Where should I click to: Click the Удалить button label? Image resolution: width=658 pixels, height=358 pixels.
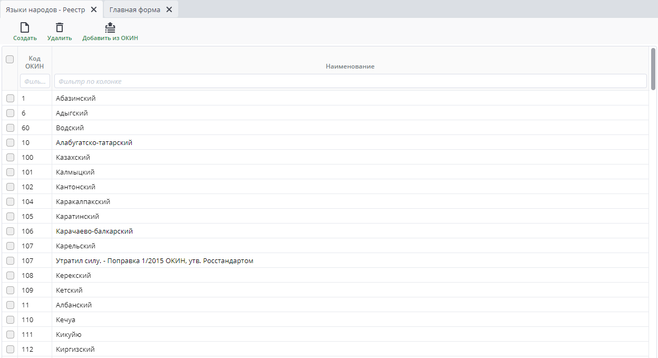tap(60, 38)
